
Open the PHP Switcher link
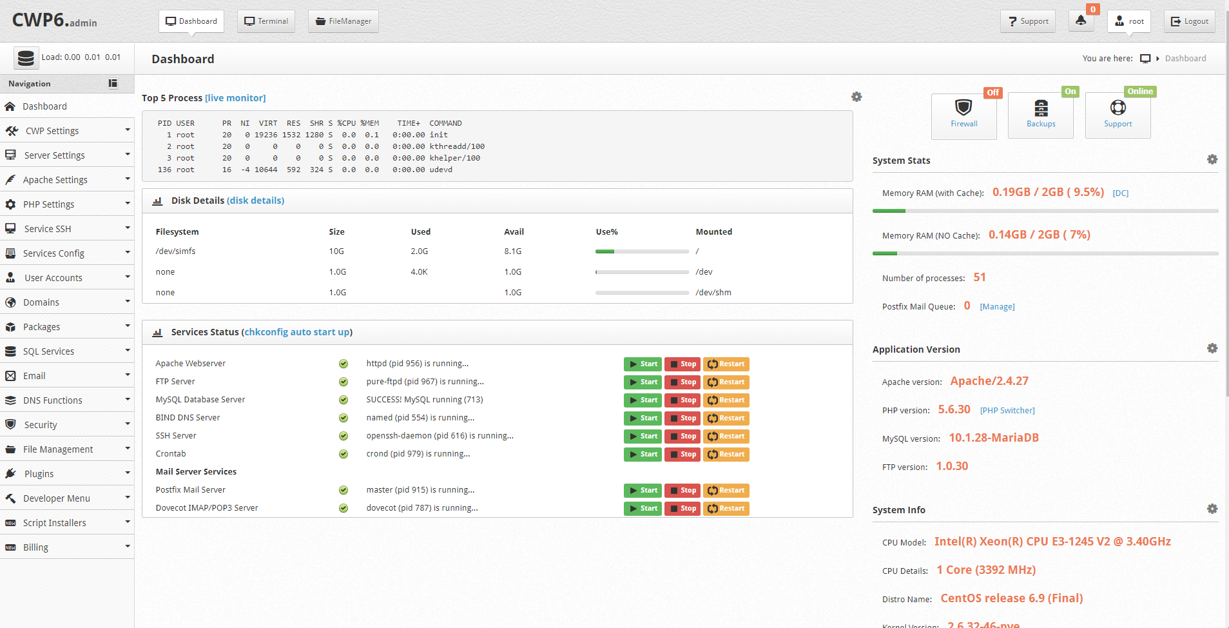click(1007, 411)
